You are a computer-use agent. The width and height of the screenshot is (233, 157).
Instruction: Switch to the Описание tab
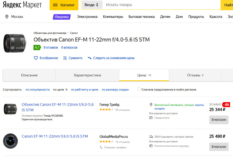[29, 75]
